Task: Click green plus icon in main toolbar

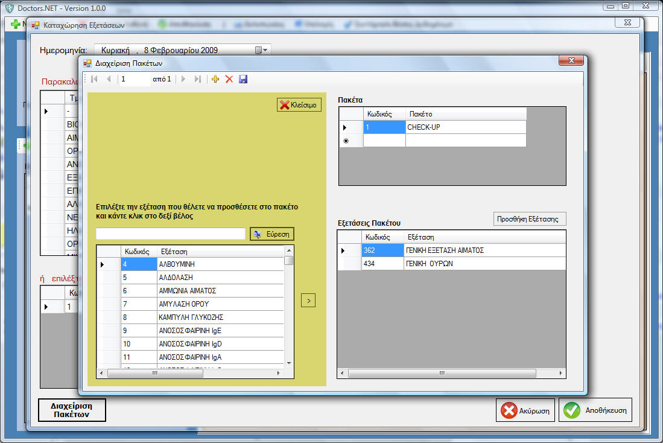Action: coord(15,24)
